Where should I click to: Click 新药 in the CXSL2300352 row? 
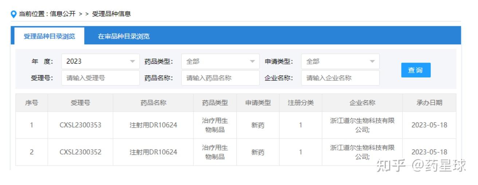pyautogui.click(x=258, y=152)
